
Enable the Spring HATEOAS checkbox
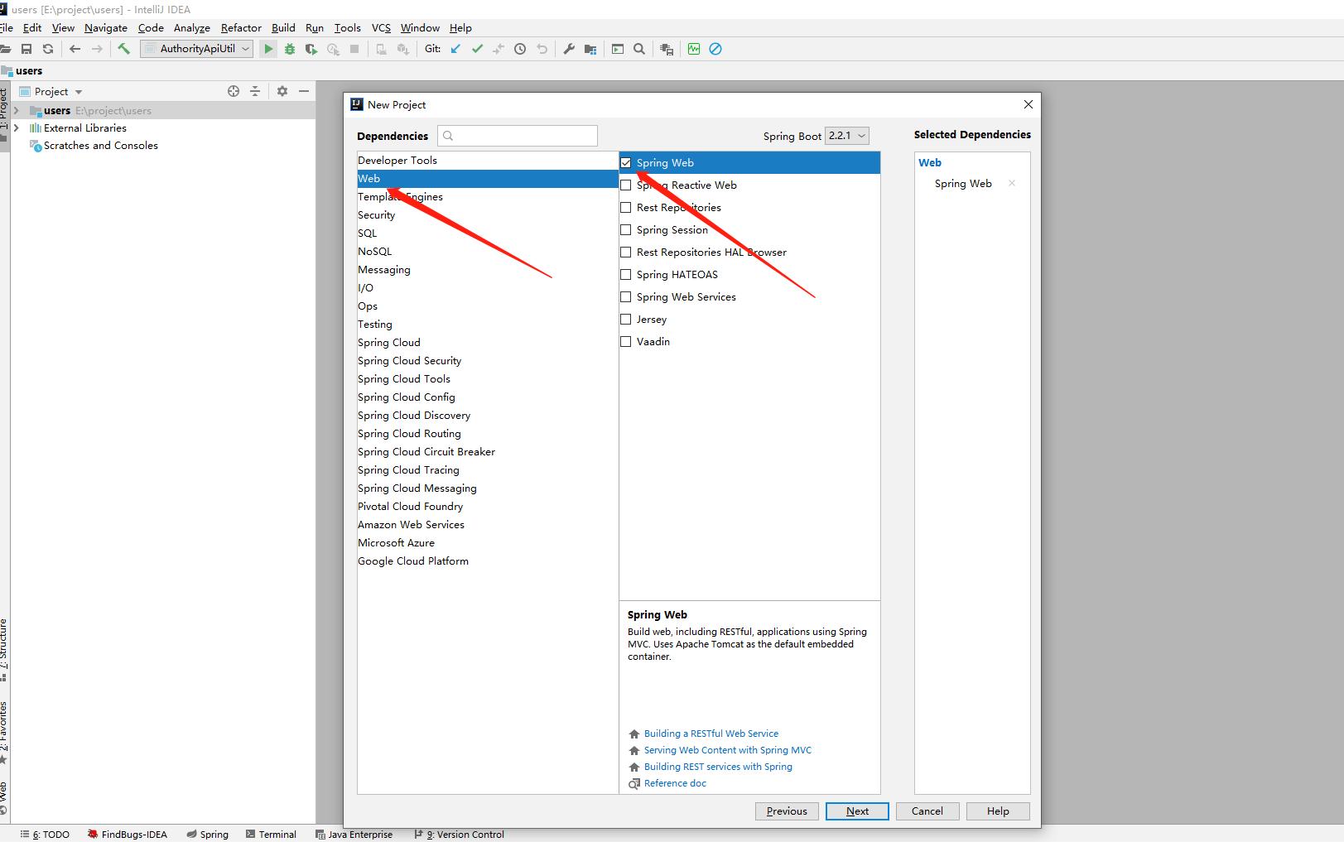(626, 275)
